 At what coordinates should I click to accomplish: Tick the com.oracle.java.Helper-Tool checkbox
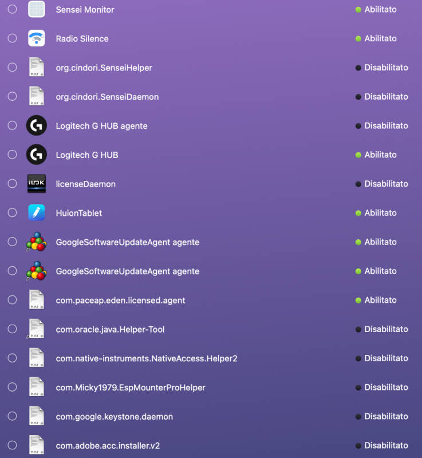pyautogui.click(x=12, y=329)
